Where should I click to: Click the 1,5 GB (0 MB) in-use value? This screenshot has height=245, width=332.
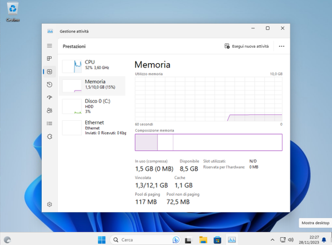click(x=154, y=169)
